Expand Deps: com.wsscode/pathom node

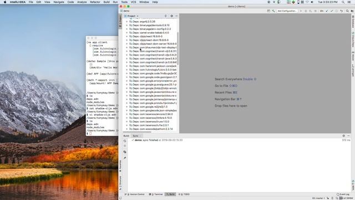tap(127, 129)
